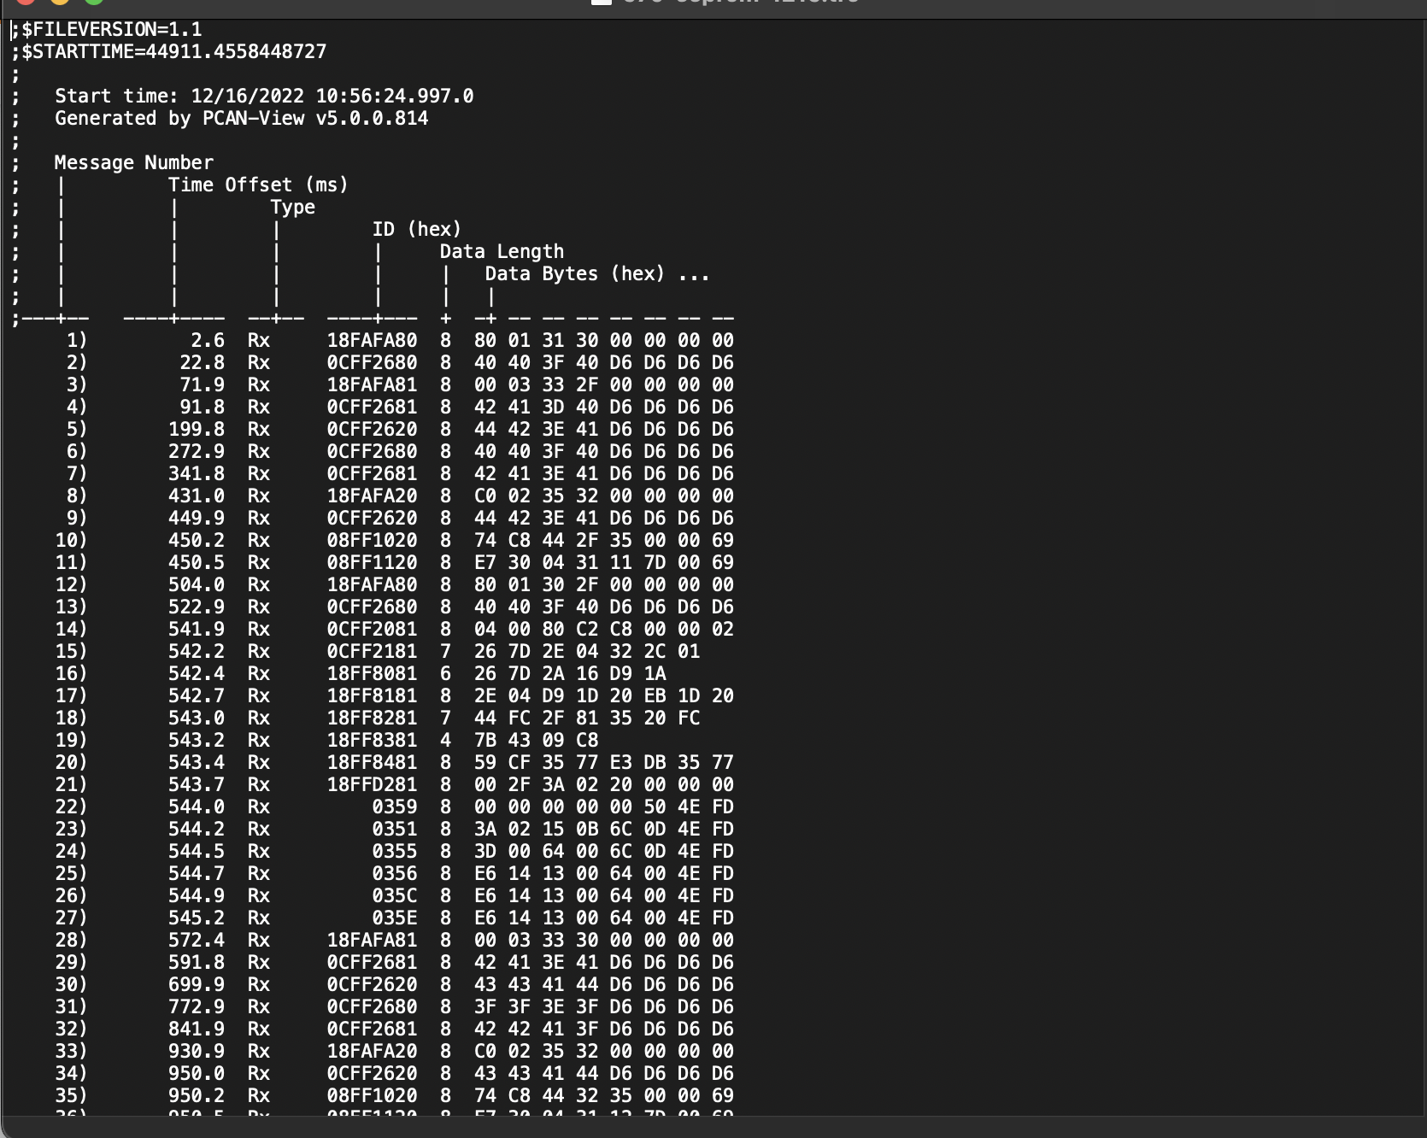Click ID 0CFF2081 in message row 14

[x=372, y=630]
